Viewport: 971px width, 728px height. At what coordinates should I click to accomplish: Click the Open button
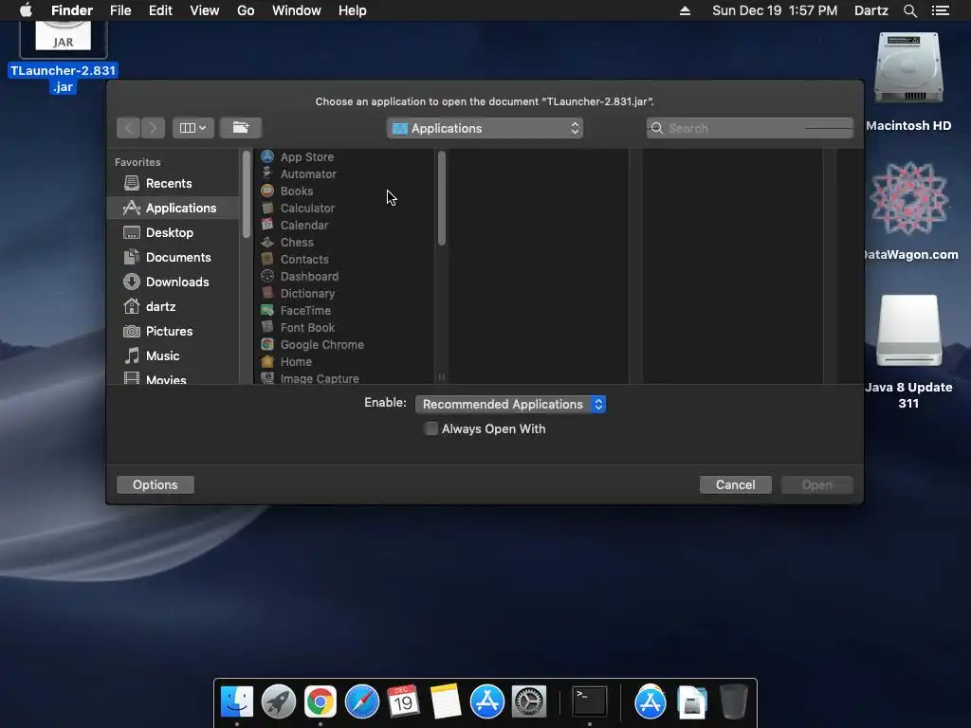point(817,484)
